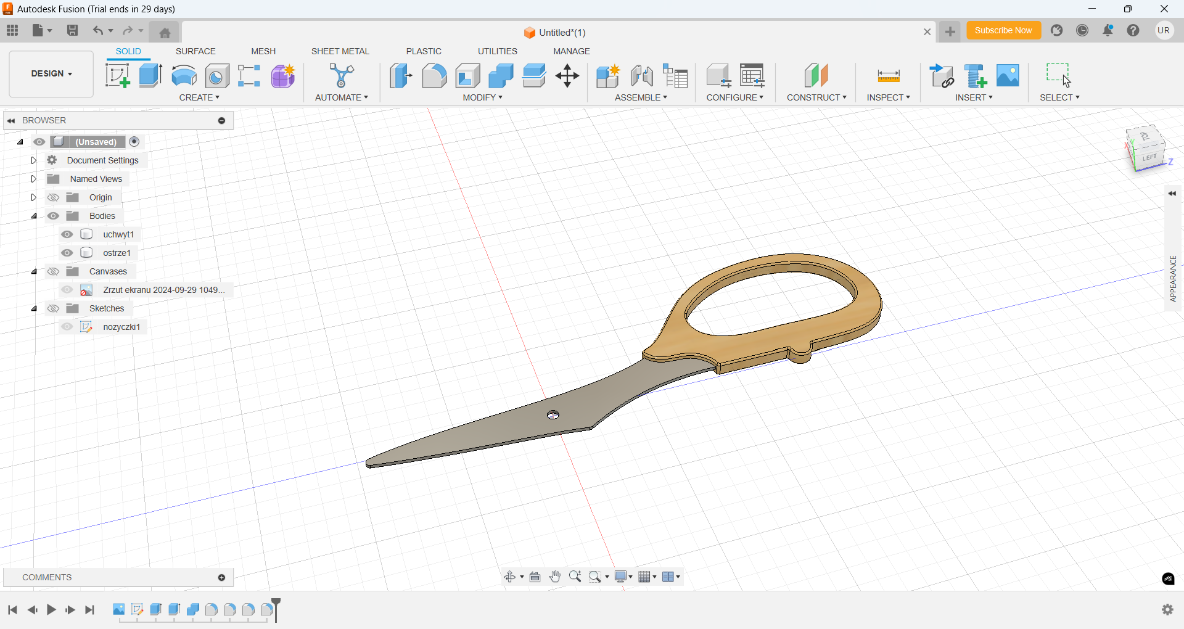Select the Fillet tool
The height and width of the screenshot is (629, 1184).
tap(434, 76)
